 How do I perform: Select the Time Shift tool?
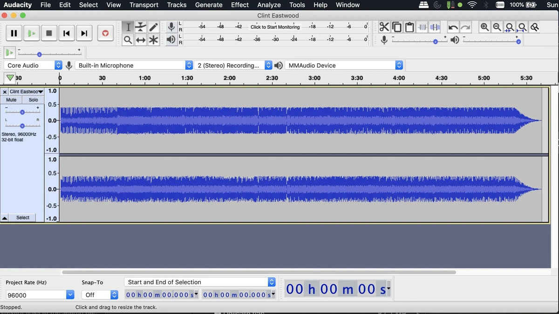(x=141, y=40)
